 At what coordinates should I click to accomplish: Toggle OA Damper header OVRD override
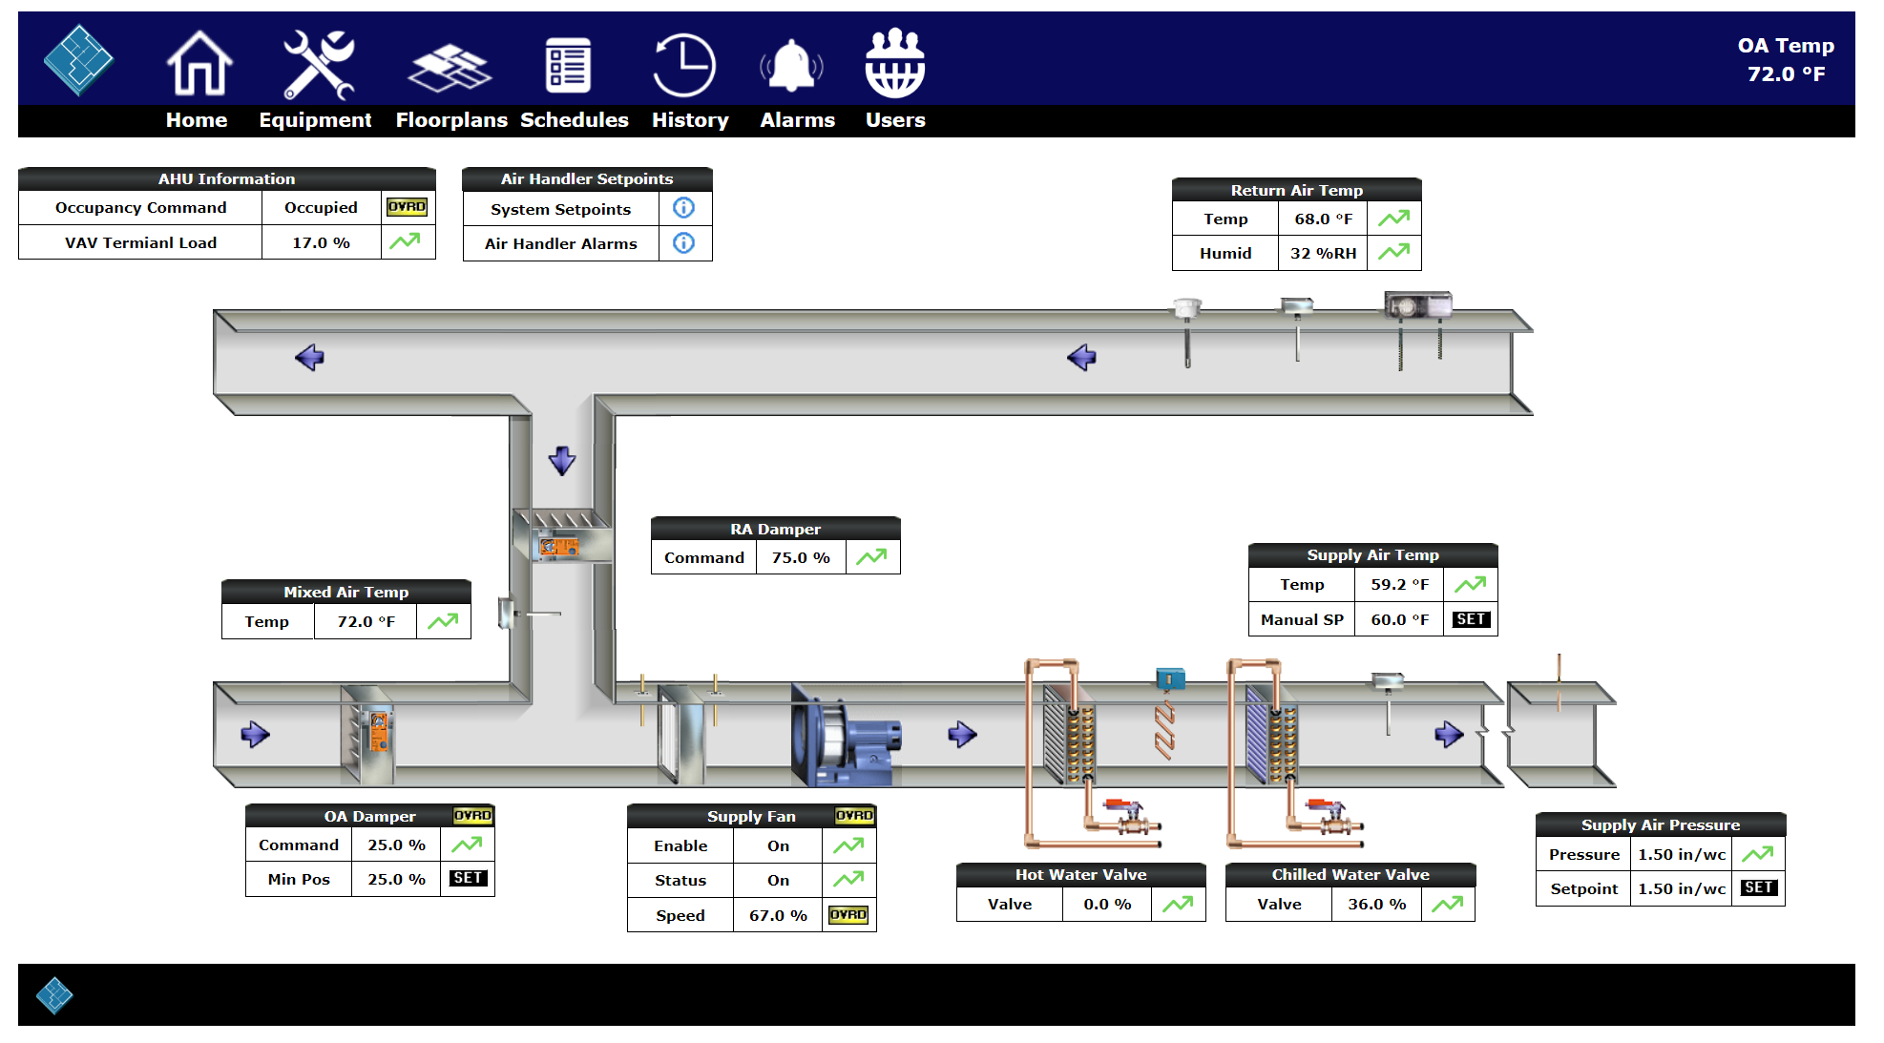[x=472, y=816]
